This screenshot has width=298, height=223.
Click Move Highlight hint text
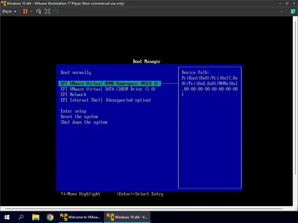80,194
